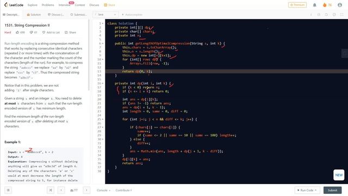This screenshot has width=348, height=196.
Task: Click the problem title 1531. String Compression II
Action: (x=27, y=26)
